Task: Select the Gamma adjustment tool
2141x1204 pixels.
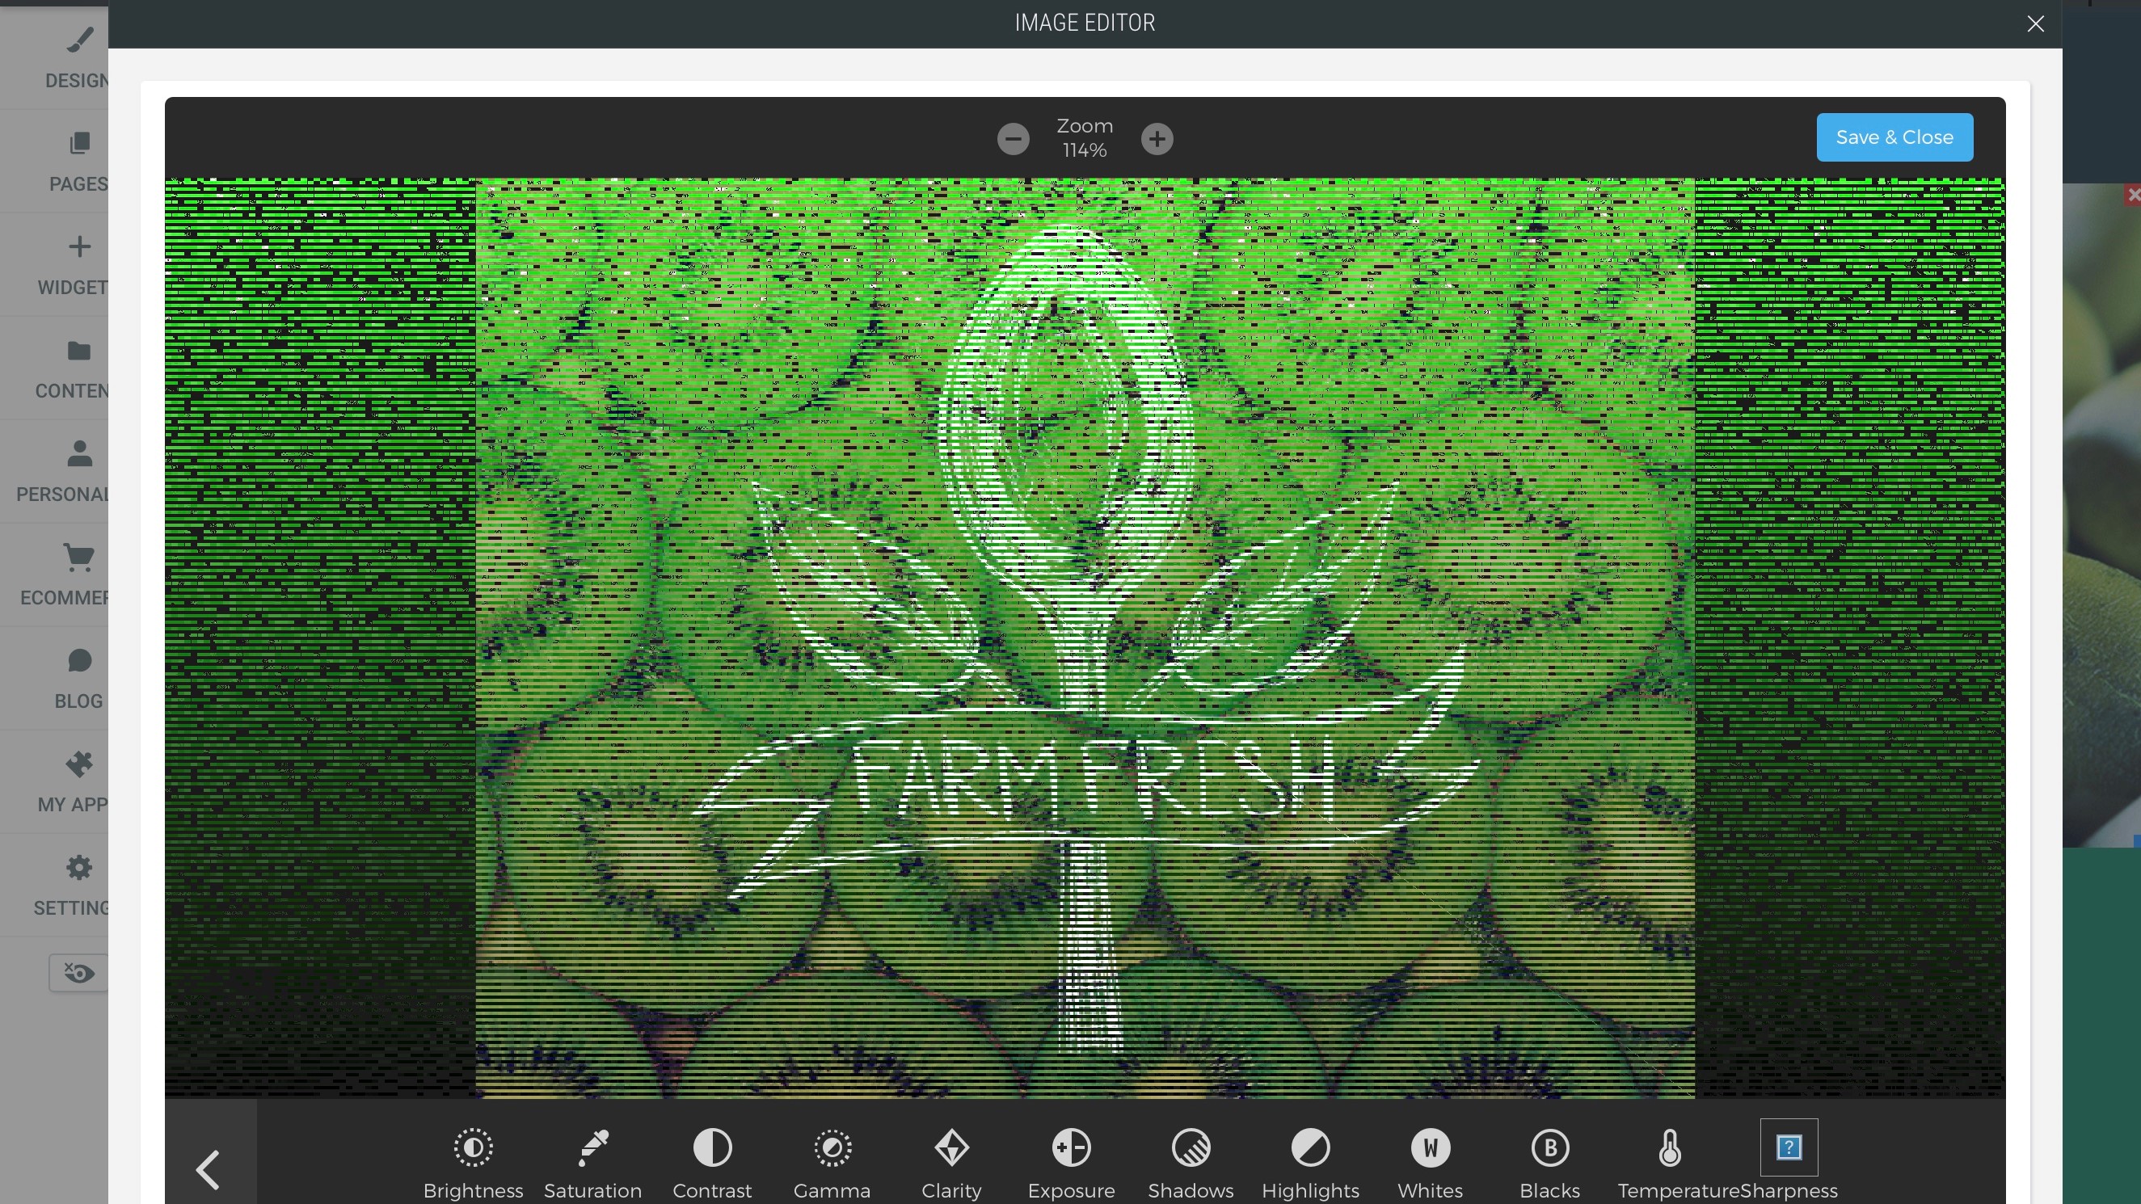Action: (x=832, y=1163)
